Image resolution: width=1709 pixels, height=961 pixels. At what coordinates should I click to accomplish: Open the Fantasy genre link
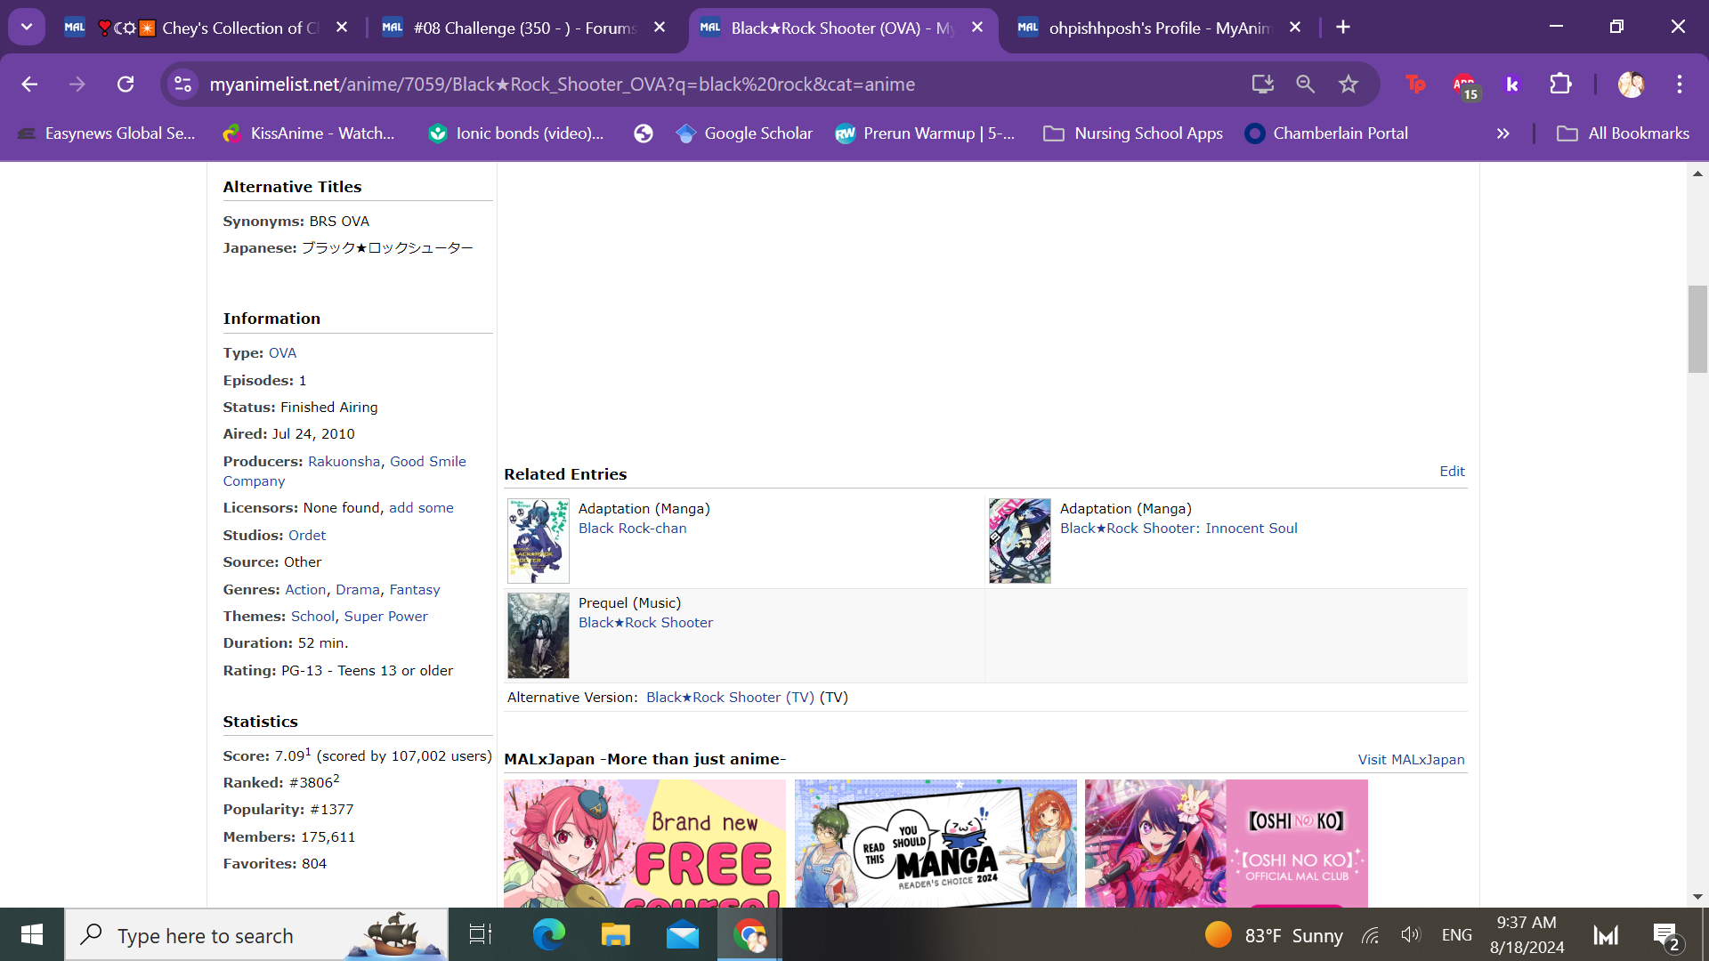coord(415,590)
